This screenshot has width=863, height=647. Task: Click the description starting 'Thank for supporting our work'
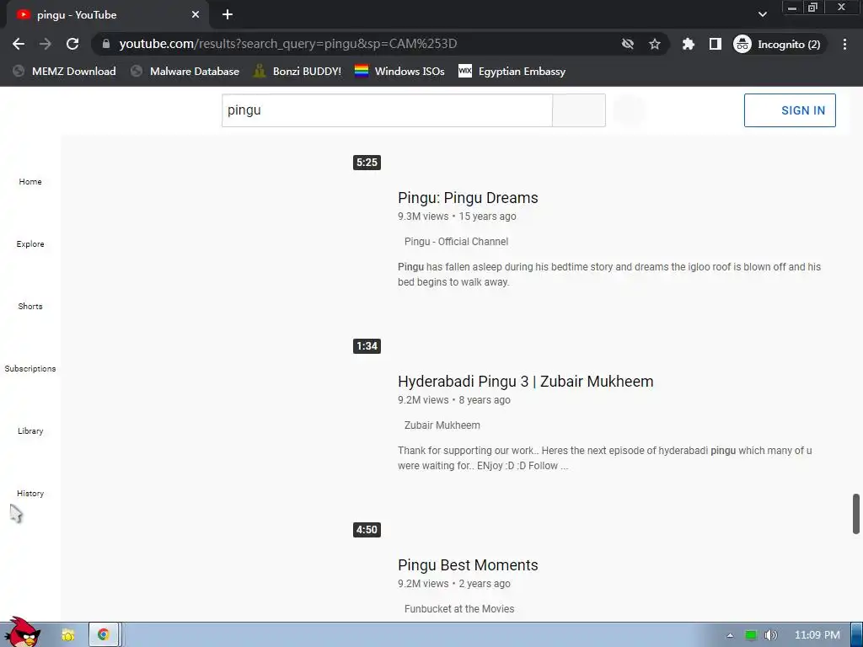[x=605, y=458]
